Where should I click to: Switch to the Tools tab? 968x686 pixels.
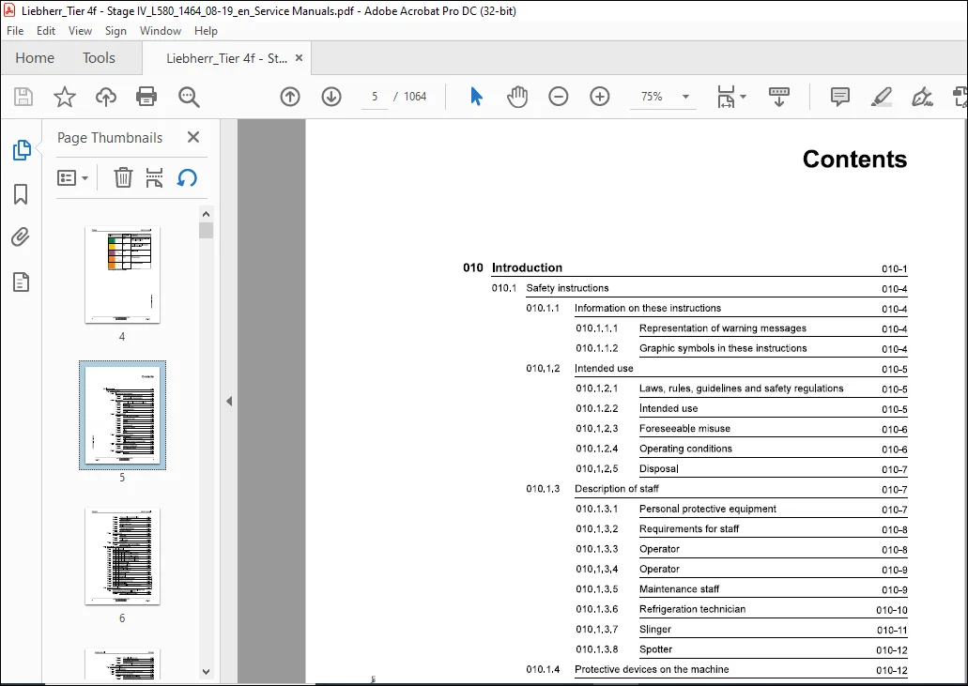[x=99, y=58]
